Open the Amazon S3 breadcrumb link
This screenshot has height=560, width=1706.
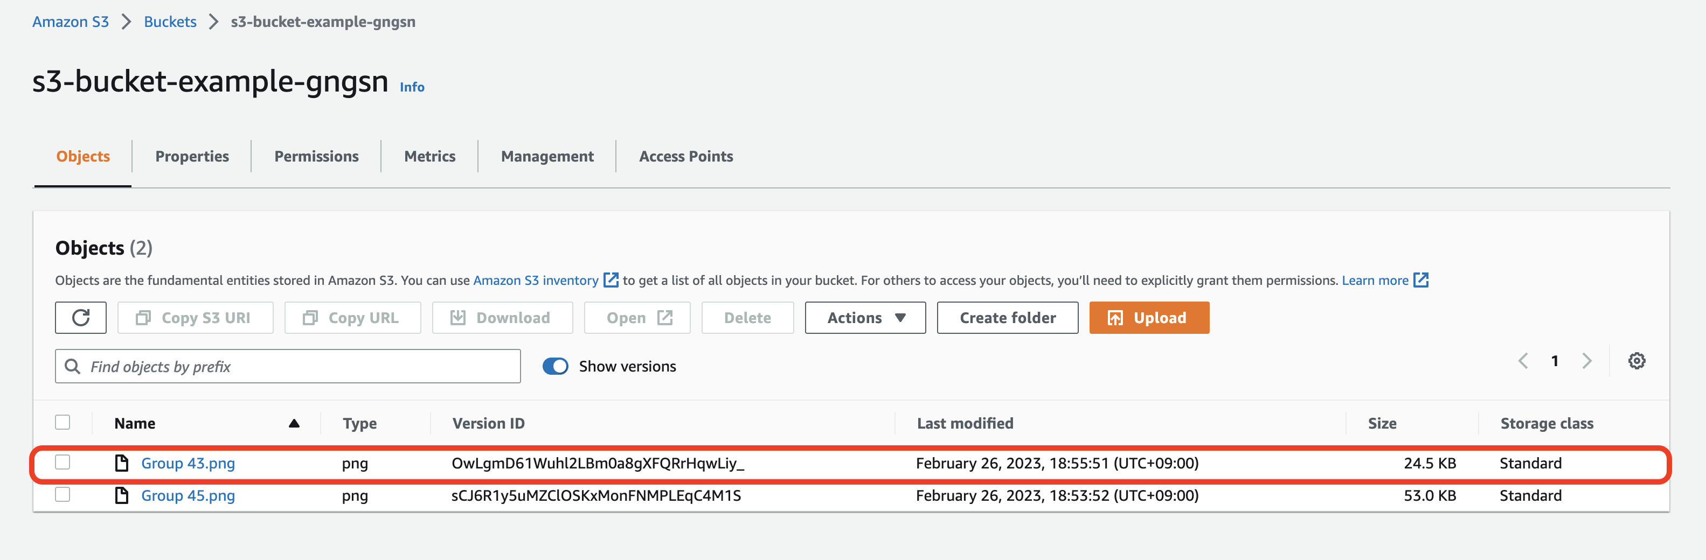(70, 22)
